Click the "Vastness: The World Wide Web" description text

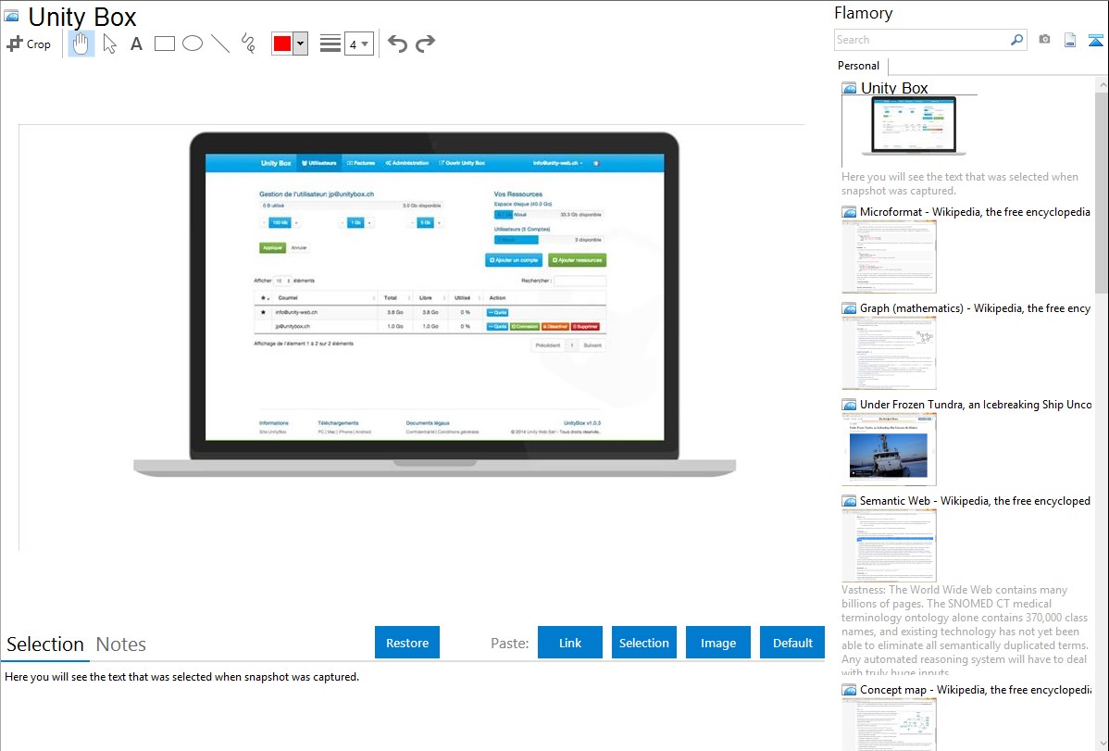[x=966, y=631]
